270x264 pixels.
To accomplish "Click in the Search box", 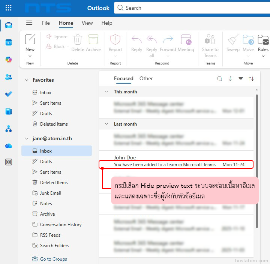I will (192, 8).
